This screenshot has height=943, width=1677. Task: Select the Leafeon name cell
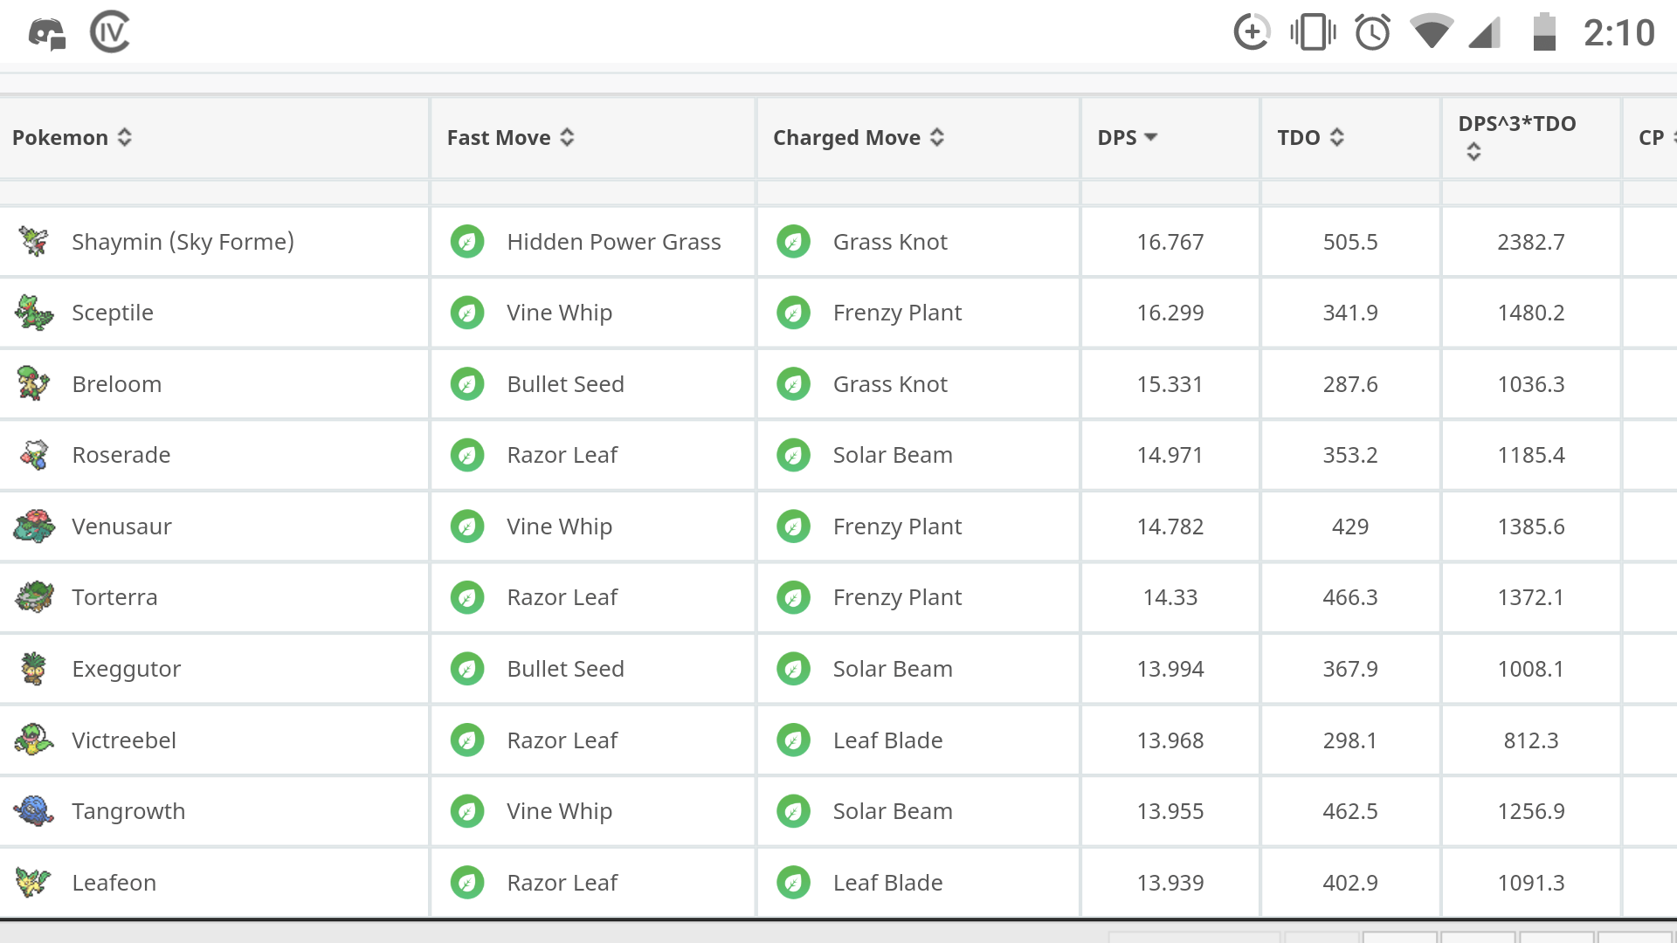click(114, 883)
